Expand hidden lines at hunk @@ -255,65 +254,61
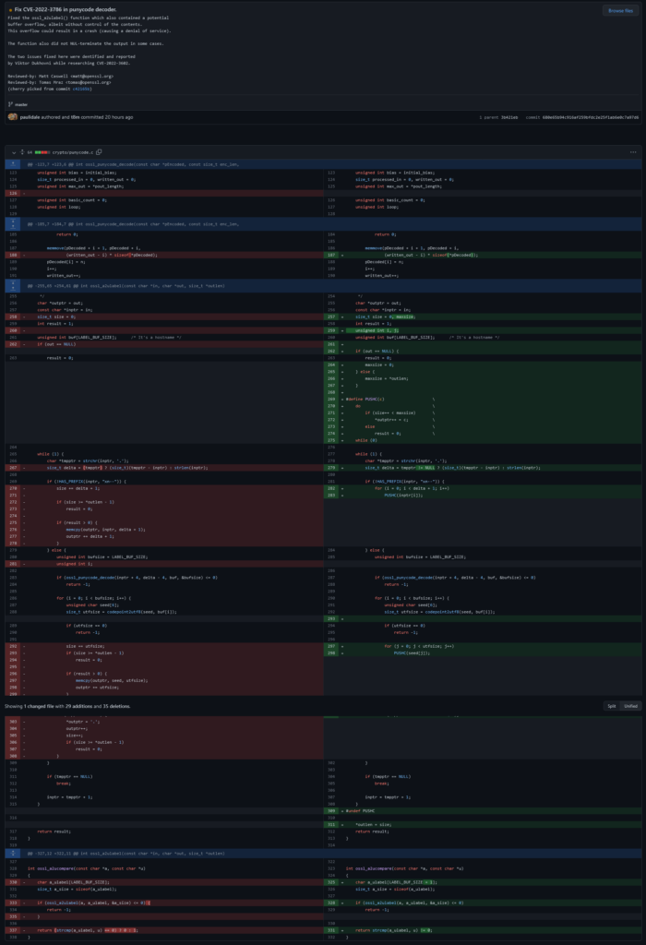Image resolution: width=646 pixels, height=945 pixels. pos(13,286)
